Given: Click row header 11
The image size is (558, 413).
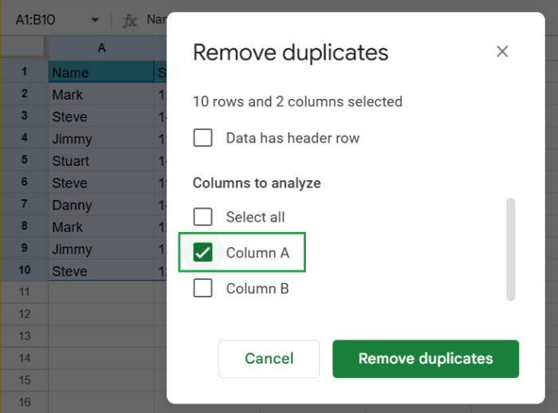Looking at the screenshot, I should click(24, 293).
